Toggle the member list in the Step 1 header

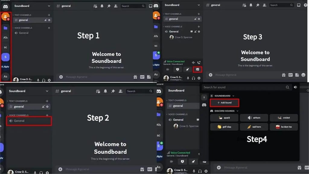[116, 6]
